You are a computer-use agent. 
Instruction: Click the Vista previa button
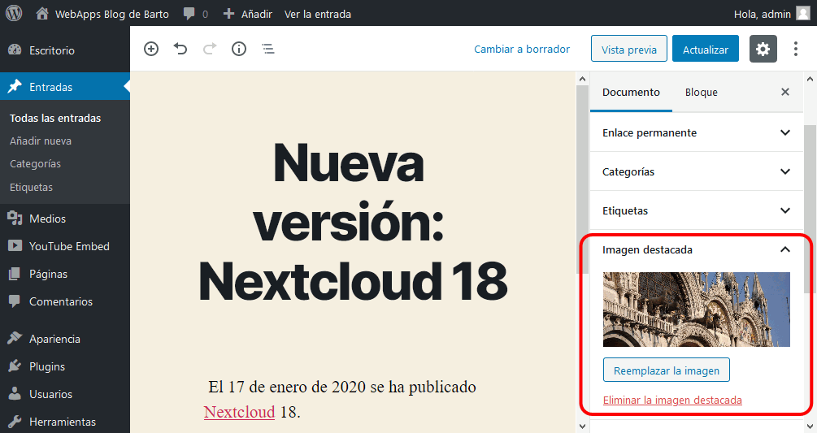click(629, 49)
